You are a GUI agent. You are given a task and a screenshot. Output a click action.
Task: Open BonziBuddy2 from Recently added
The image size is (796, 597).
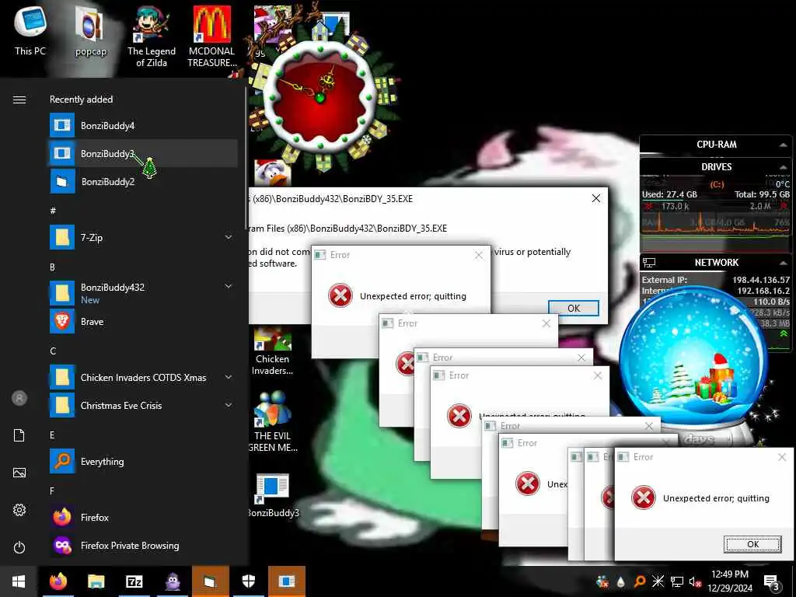(143, 181)
